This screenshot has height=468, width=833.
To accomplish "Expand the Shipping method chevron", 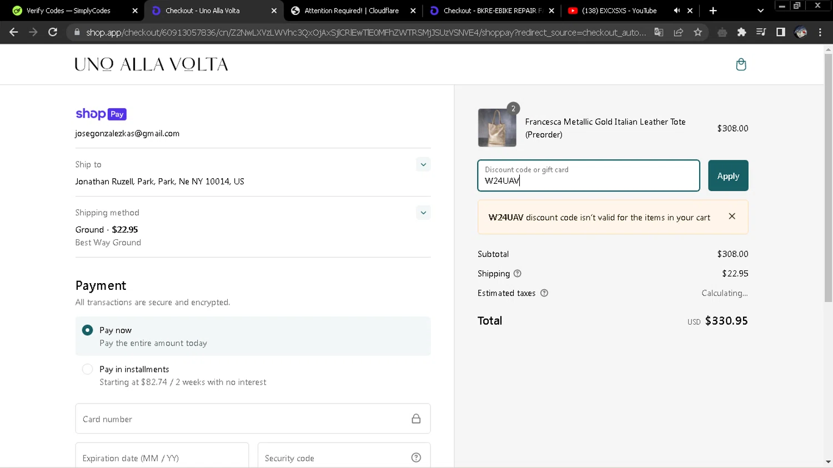I will tap(423, 213).
